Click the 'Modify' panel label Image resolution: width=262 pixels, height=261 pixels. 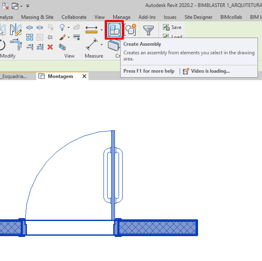8,56
